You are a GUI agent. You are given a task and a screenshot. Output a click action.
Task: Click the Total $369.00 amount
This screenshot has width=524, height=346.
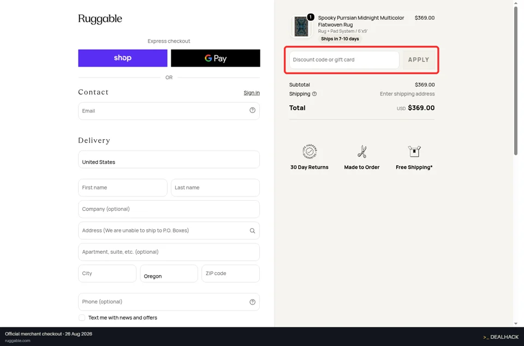(x=421, y=108)
